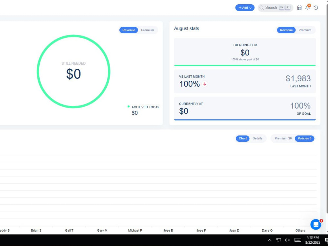Click the Juan D chart label
328x246 pixels.
pyautogui.click(x=234, y=231)
